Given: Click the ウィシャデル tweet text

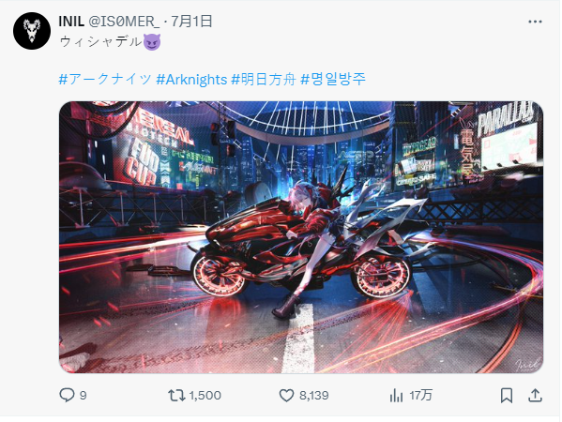Looking at the screenshot, I should click(x=100, y=42).
